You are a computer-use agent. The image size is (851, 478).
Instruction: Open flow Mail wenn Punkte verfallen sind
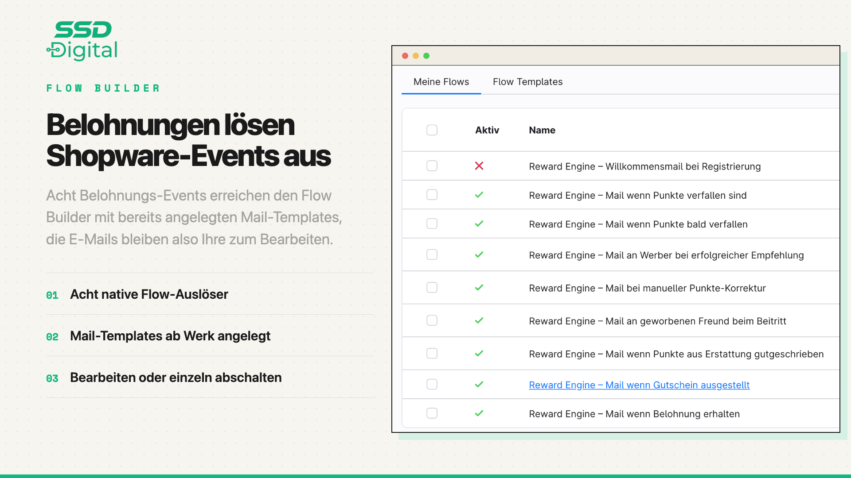coord(638,195)
